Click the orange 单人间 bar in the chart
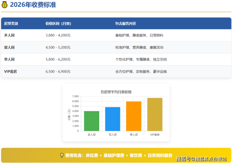The width and height of the screenshot is (232, 164). tap(134, 116)
